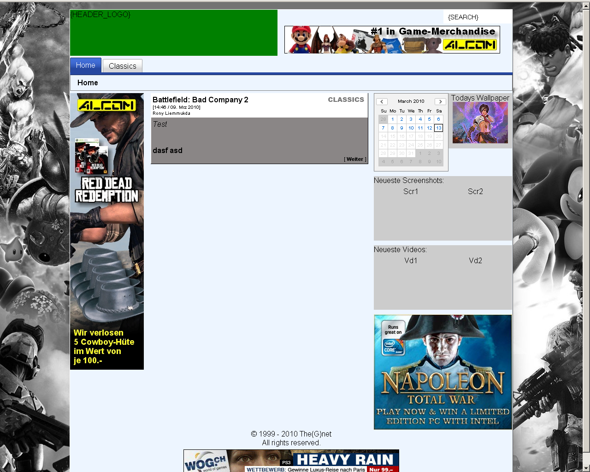Open Battlefield: Bad Company 2 article
Viewport: 590px width, 472px height.
pyautogui.click(x=201, y=100)
